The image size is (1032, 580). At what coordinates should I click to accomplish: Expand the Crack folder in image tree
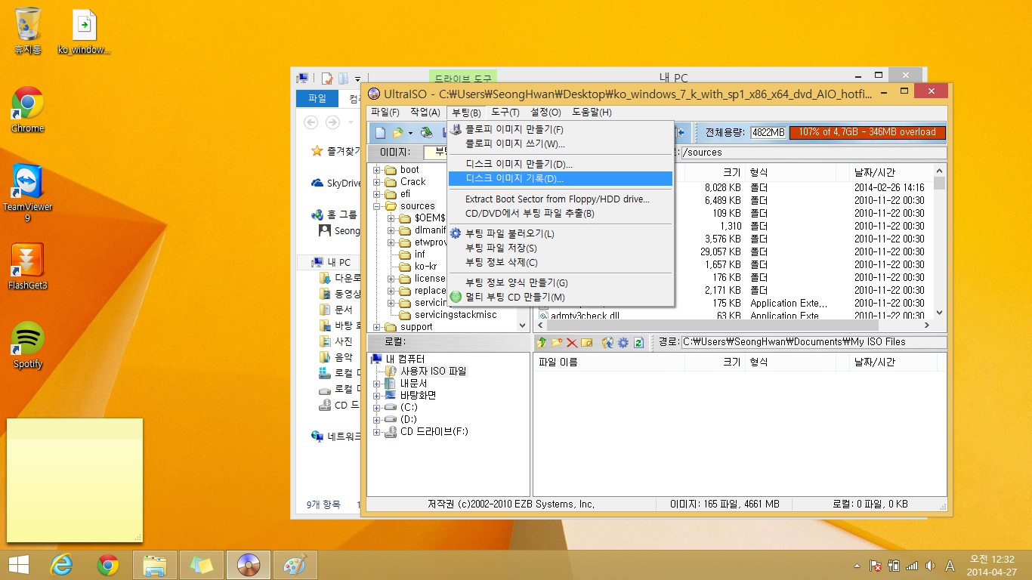pyautogui.click(x=377, y=182)
